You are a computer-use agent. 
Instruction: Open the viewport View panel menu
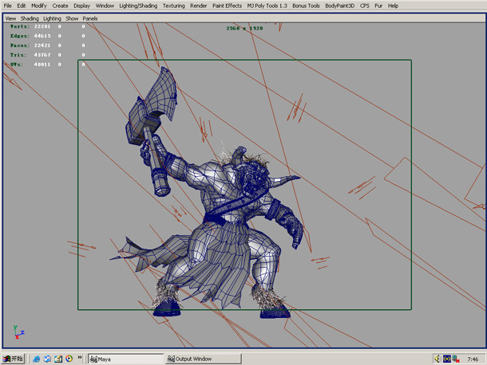coord(10,18)
